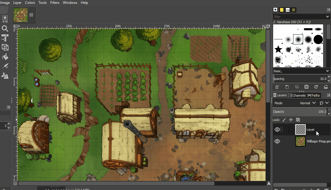Open the Filters menu
The width and height of the screenshot is (331, 190).
55,3
